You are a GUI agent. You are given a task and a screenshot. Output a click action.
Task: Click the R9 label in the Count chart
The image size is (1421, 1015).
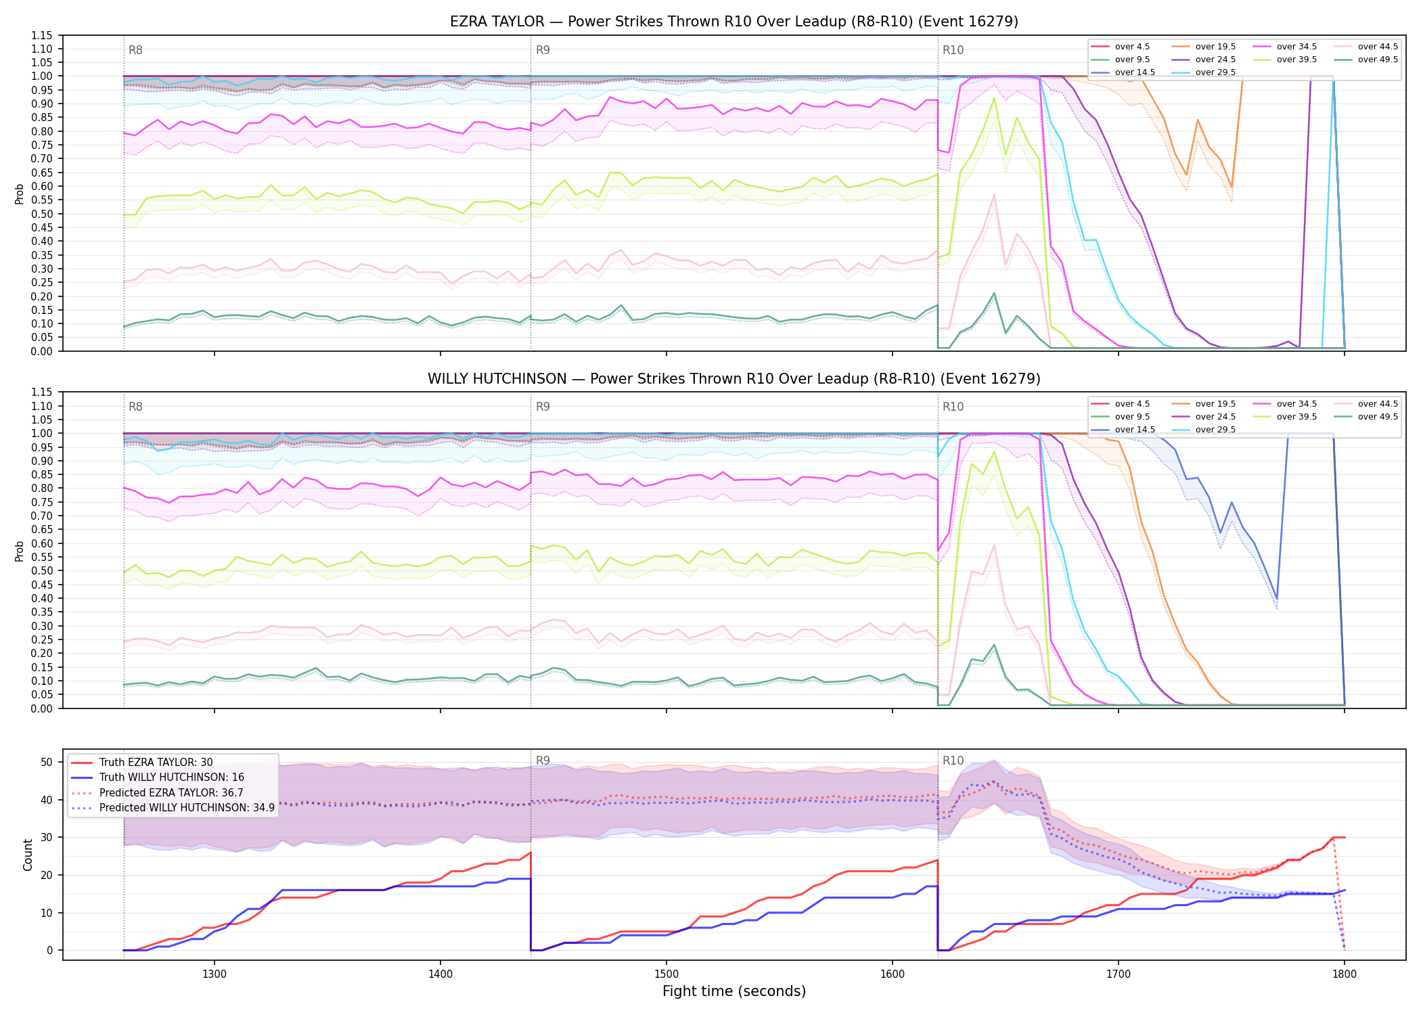543,761
